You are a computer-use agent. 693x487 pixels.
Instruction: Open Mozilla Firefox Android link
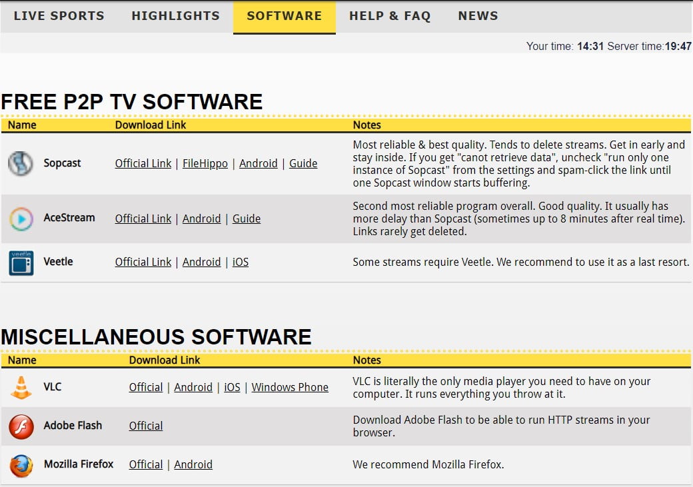pyautogui.click(x=193, y=464)
